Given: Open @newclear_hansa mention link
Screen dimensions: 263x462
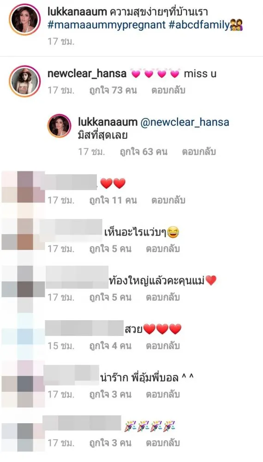Looking at the screenshot, I should (x=185, y=122).
